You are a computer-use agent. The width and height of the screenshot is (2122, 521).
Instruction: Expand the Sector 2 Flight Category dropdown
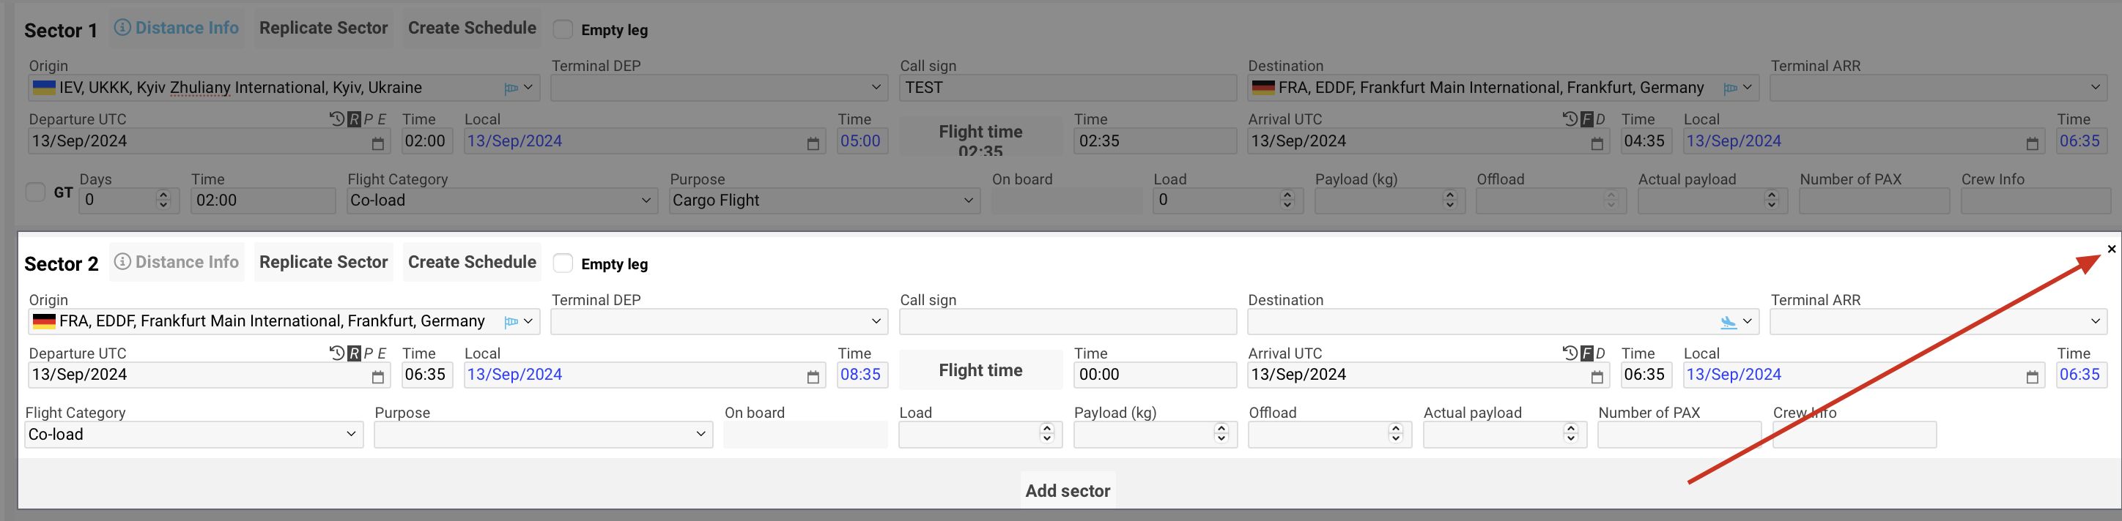pos(193,435)
